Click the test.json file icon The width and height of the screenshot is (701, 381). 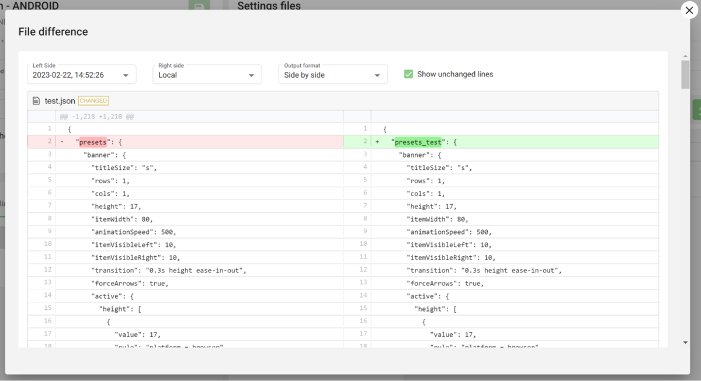click(x=36, y=101)
